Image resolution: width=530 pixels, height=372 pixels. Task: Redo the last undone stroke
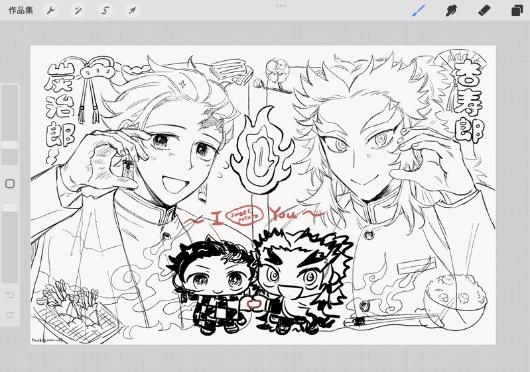10,314
